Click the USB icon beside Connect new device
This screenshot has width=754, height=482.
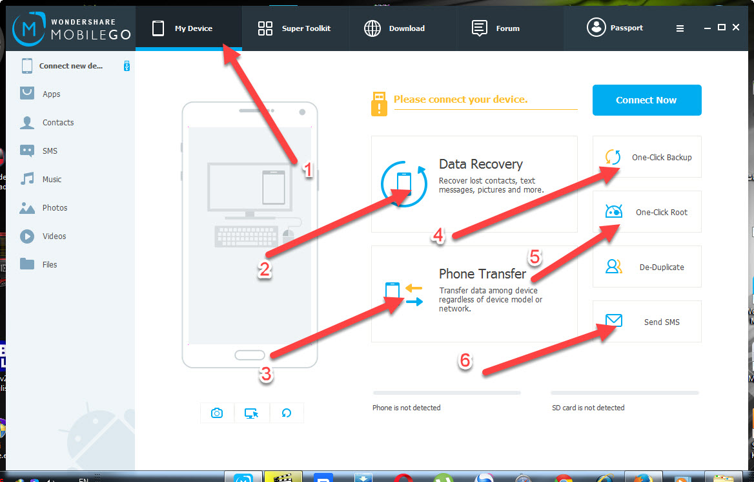point(127,66)
